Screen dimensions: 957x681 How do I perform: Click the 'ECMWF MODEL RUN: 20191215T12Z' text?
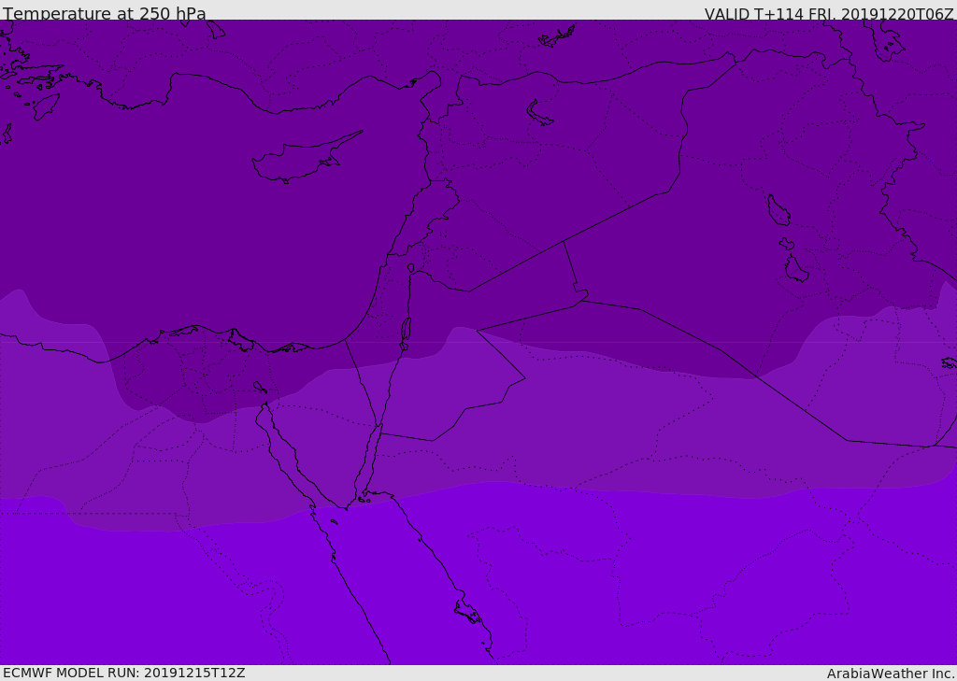coord(124,674)
